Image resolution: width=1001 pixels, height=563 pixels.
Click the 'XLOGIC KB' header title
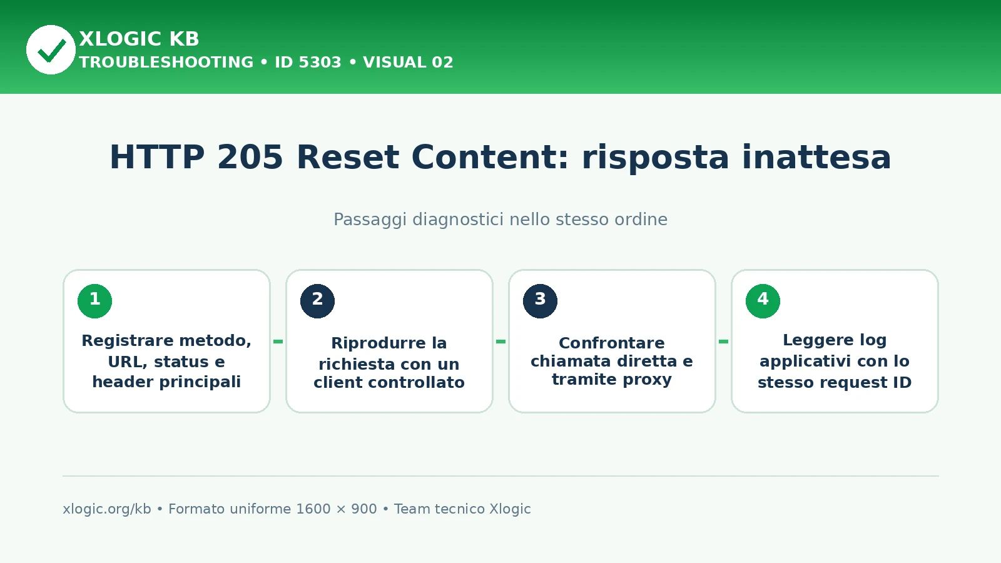point(139,39)
